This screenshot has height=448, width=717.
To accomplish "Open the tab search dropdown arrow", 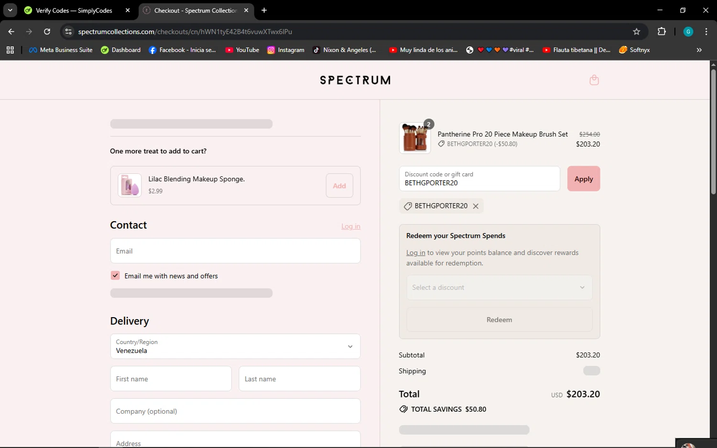I will 10,10.
